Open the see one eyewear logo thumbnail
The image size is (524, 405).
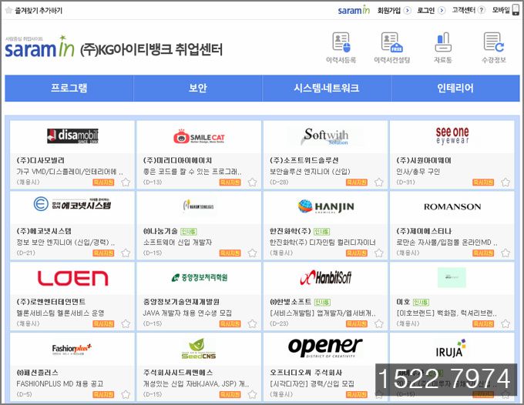pyautogui.click(x=452, y=136)
